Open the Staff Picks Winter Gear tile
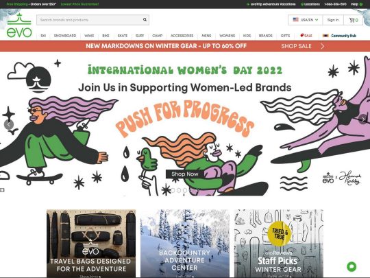370x278 pixels. coord(279,244)
